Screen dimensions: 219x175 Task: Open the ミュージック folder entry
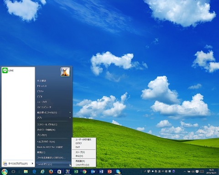[42, 102]
